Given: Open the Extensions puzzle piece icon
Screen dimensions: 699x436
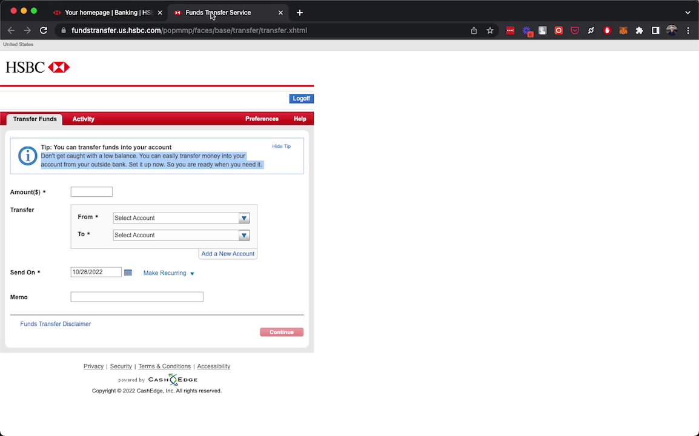Looking at the screenshot, I should coord(639,30).
